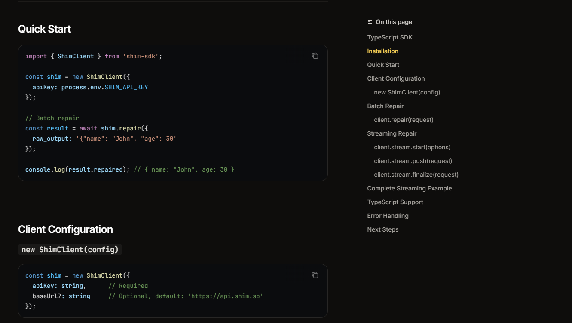
Task: Jump to the Installation section
Action: (x=382, y=51)
